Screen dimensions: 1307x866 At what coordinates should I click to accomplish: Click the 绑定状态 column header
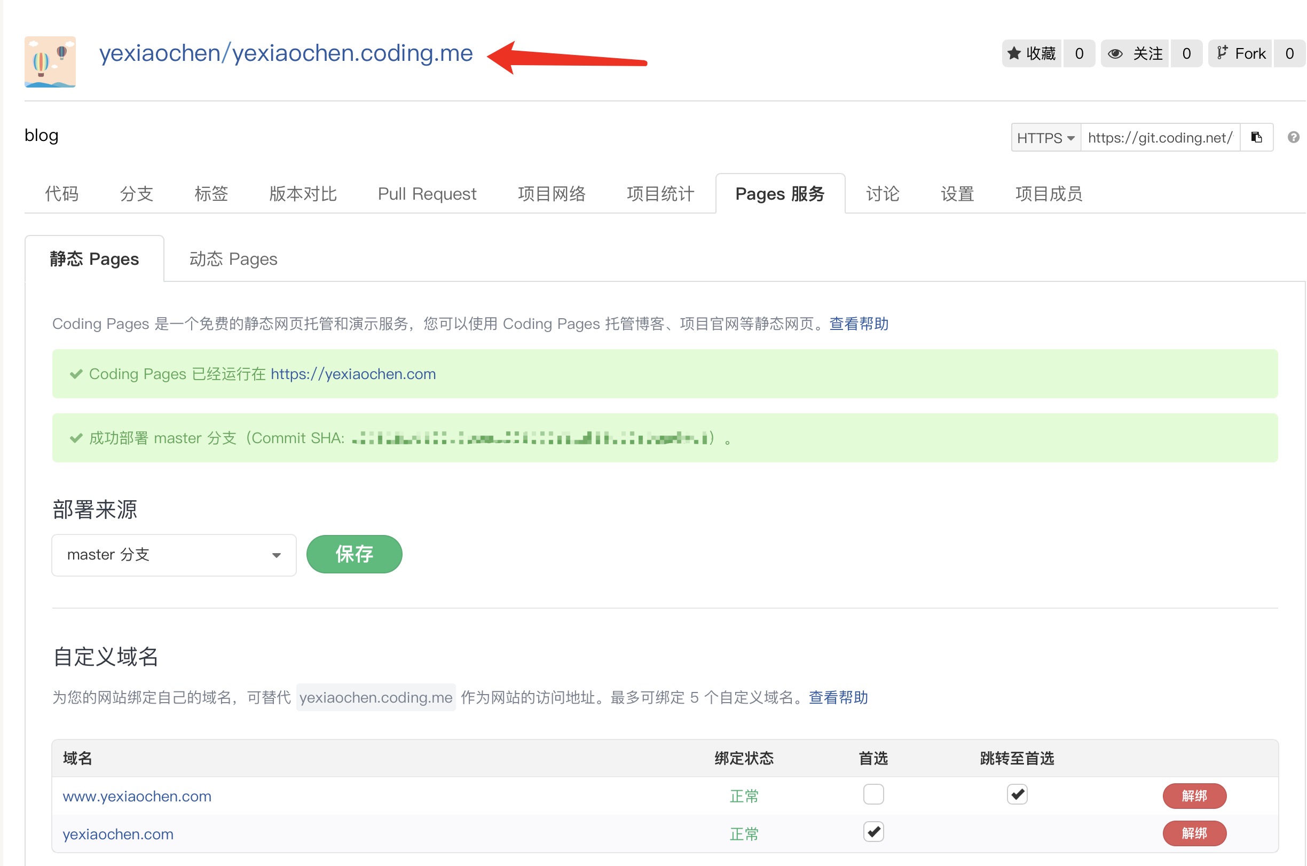(744, 758)
